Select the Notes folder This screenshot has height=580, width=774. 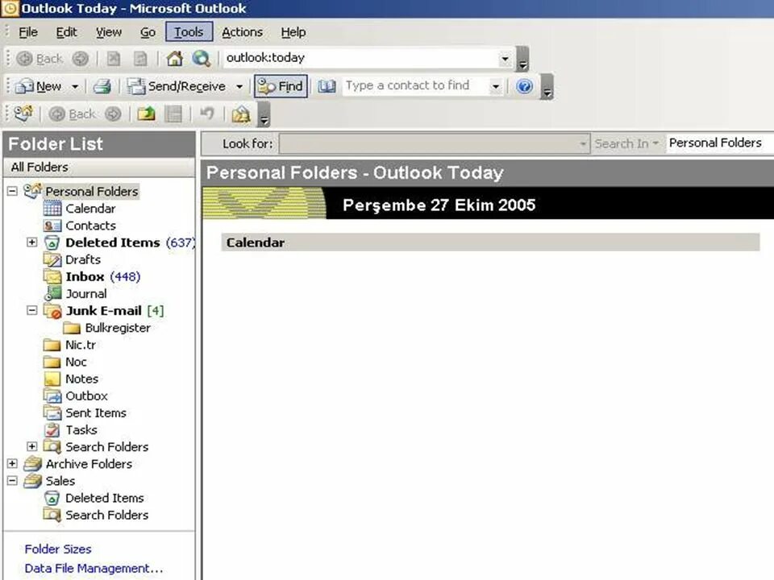click(82, 379)
